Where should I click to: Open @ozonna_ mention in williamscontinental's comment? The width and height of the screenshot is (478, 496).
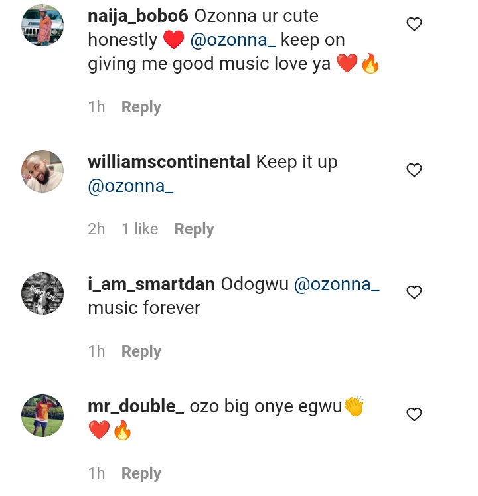click(131, 187)
